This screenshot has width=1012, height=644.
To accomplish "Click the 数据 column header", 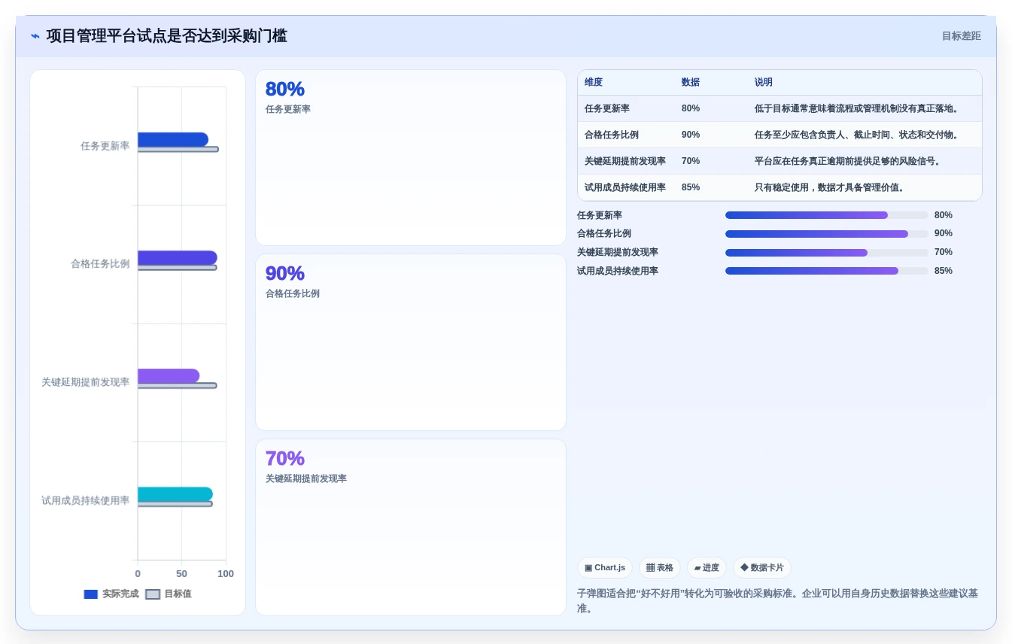I will [x=691, y=83].
